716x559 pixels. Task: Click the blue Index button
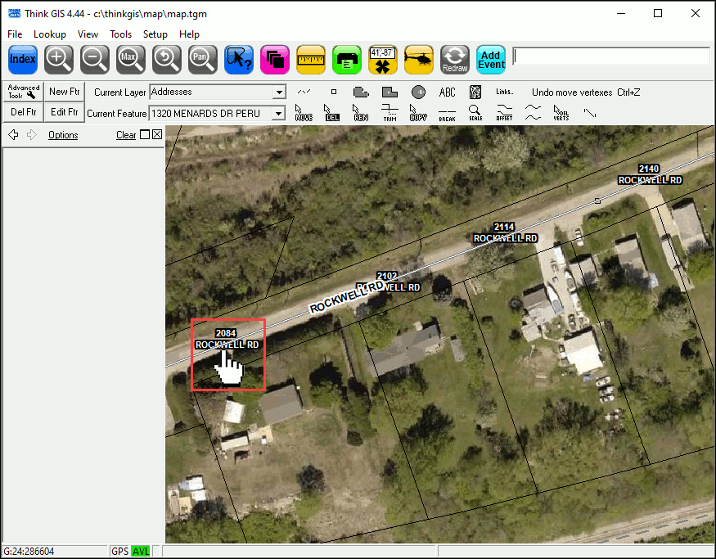[x=23, y=59]
